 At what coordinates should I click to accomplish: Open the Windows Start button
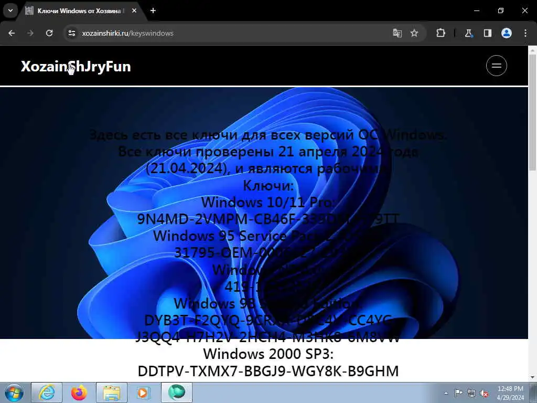coord(14,393)
